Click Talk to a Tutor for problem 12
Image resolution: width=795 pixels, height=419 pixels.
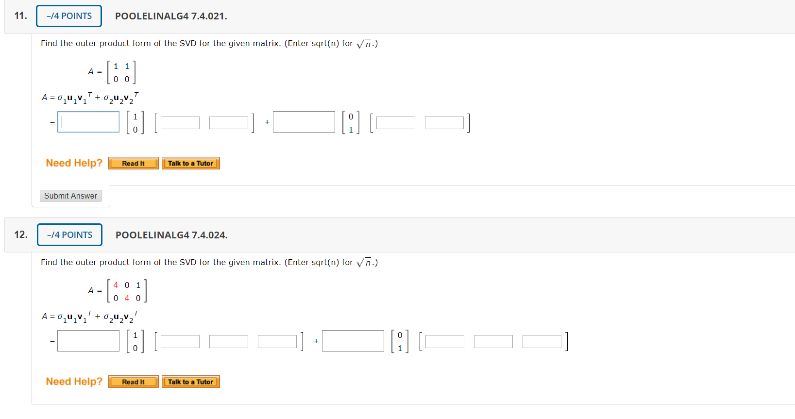[x=190, y=382]
